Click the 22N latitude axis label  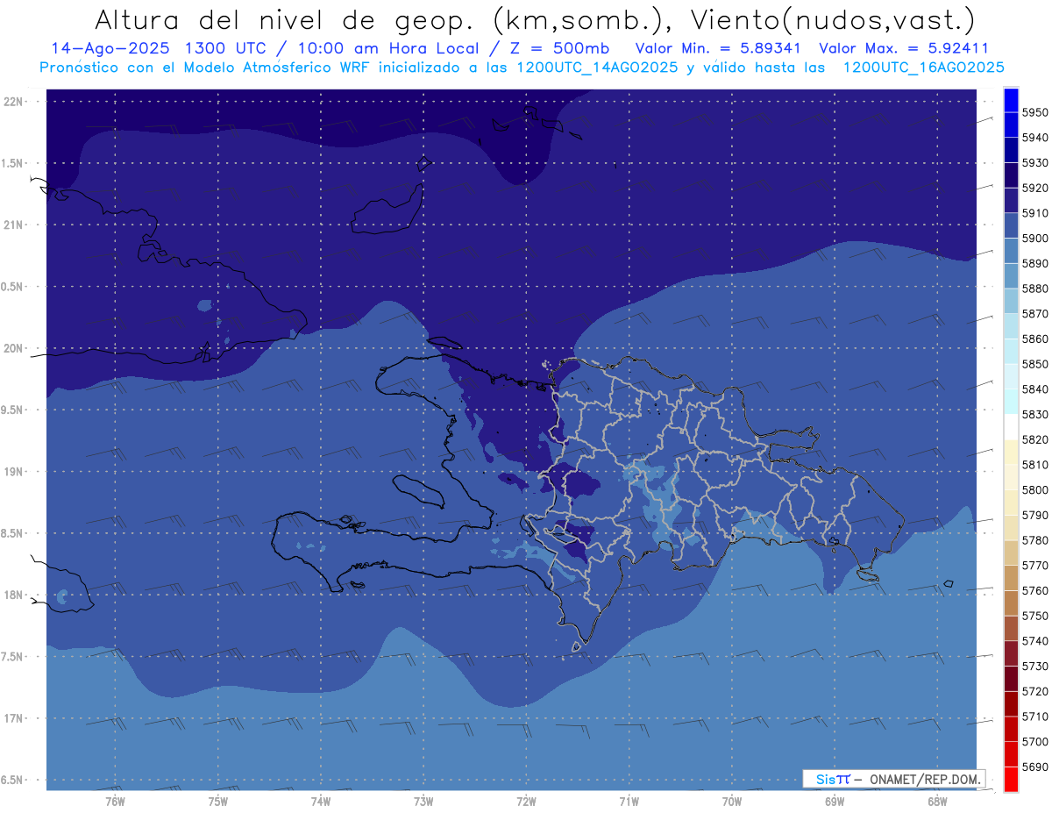click(16, 102)
